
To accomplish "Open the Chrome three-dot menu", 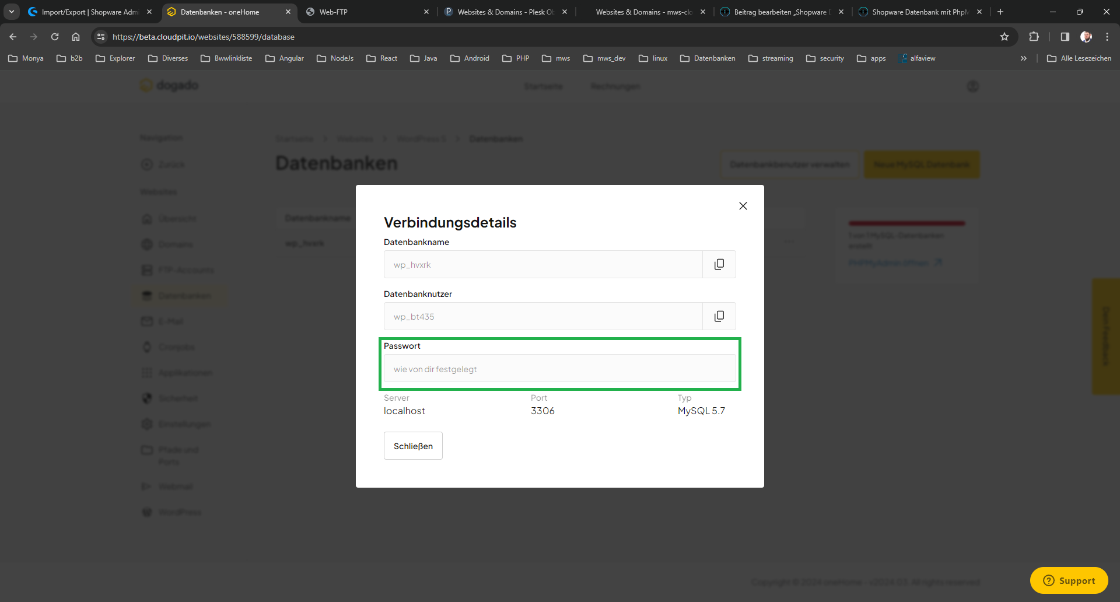I will tap(1107, 37).
